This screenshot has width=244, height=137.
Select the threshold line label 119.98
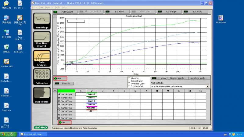point(70,62)
